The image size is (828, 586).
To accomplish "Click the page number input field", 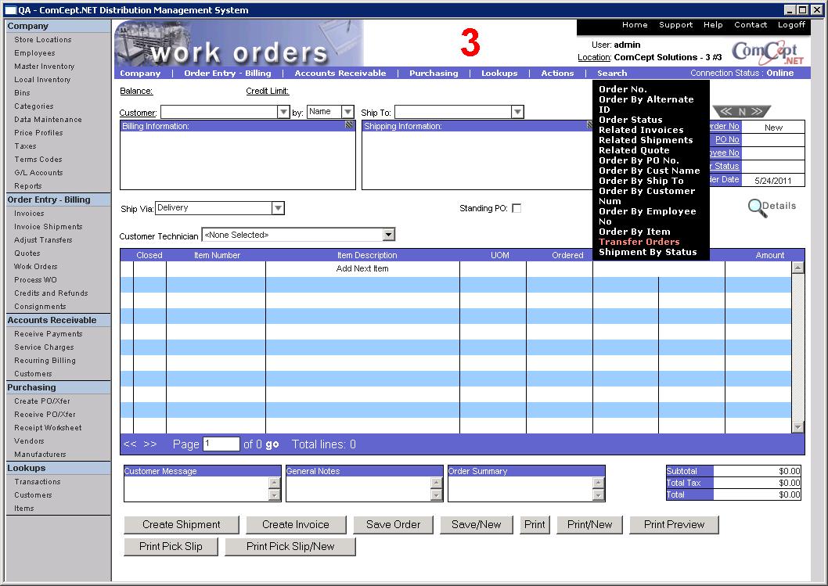I will tap(221, 444).
